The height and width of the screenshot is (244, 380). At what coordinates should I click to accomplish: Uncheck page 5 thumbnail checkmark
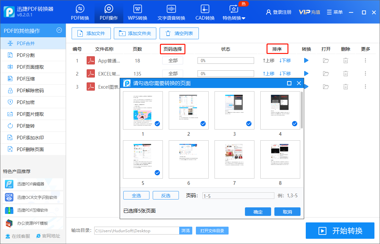point(157,173)
